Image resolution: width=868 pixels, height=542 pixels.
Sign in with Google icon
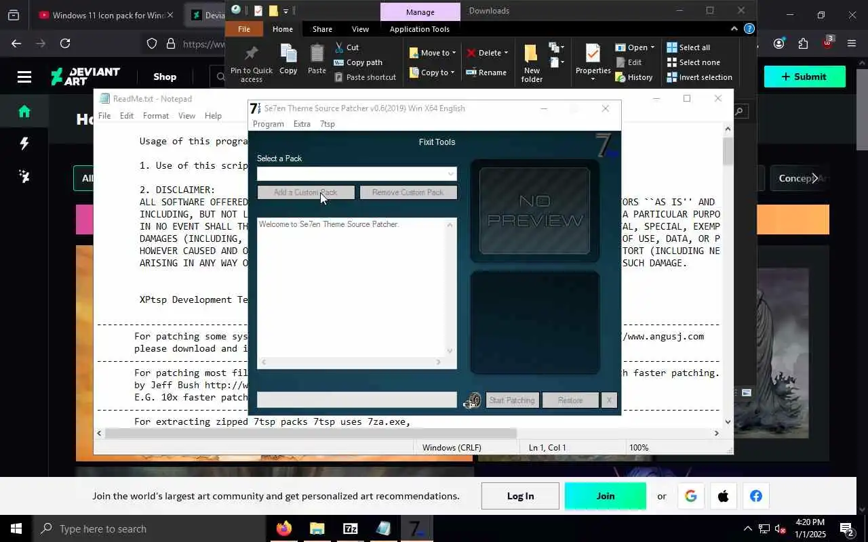[691, 496]
